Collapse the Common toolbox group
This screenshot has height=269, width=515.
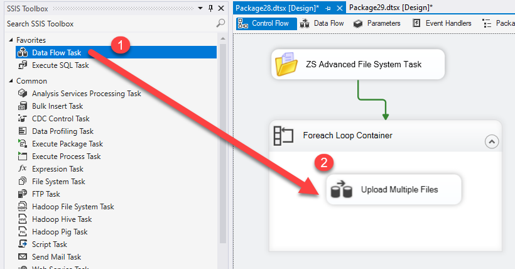coord(11,81)
